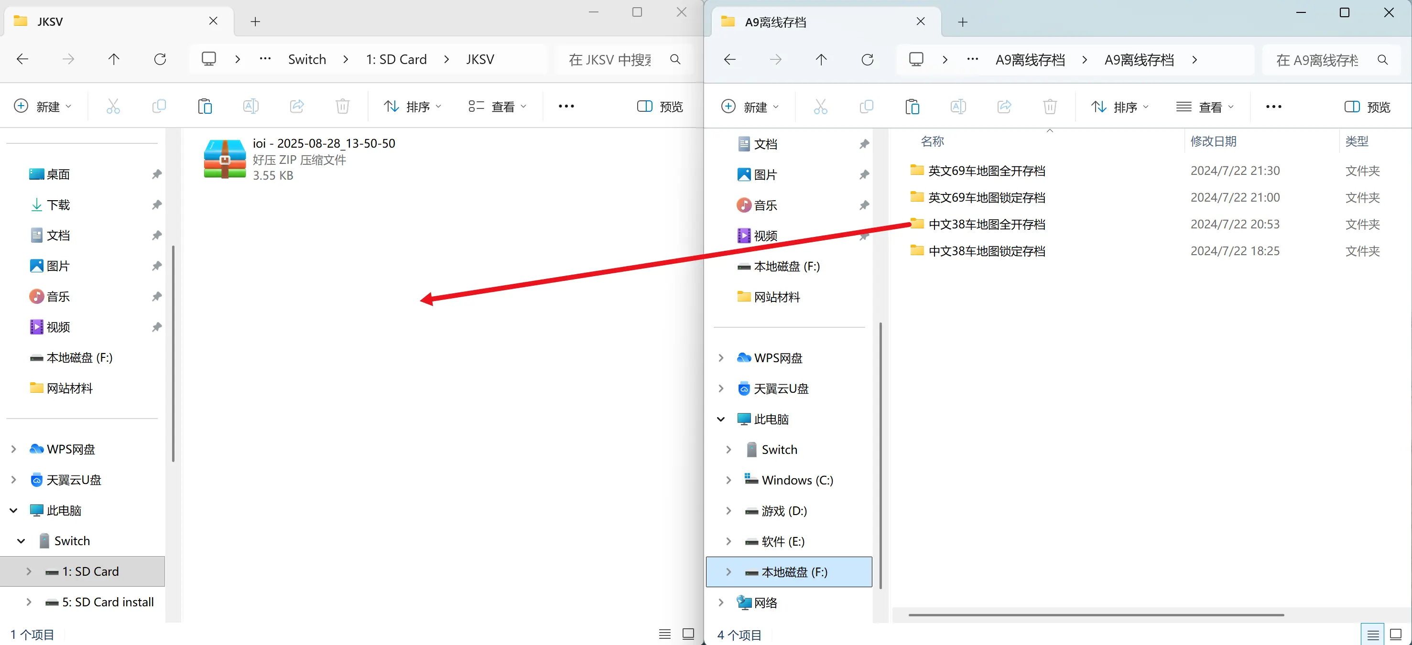Open the 新建 dropdown in JKSV window

coord(43,107)
